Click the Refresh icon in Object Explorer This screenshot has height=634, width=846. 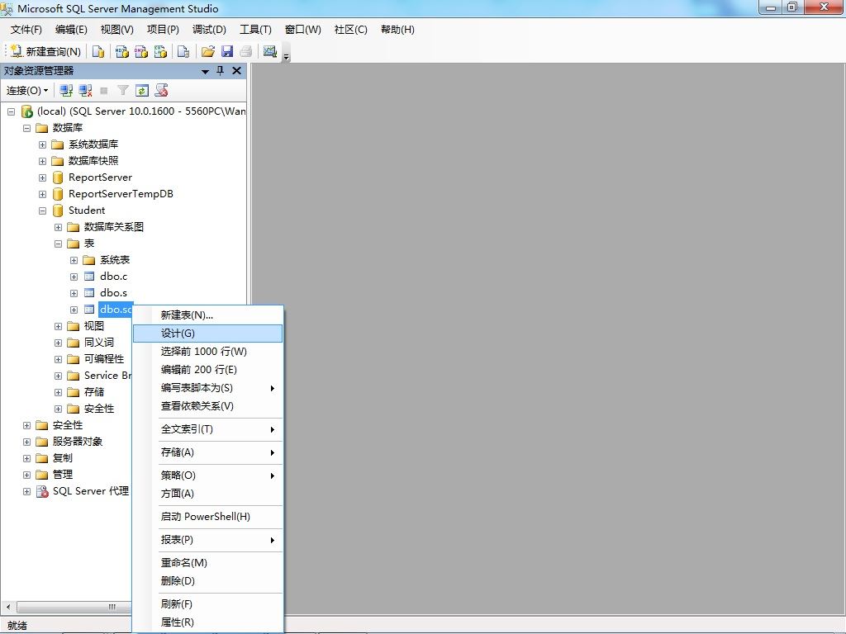click(142, 91)
